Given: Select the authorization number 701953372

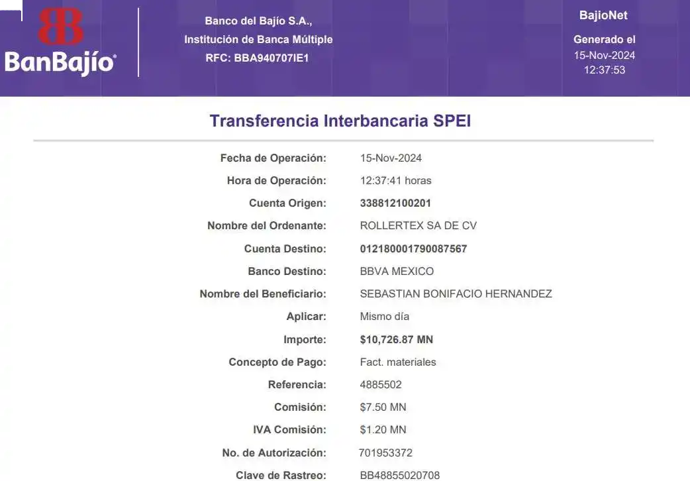Looking at the screenshot, I should click(385, 453).
